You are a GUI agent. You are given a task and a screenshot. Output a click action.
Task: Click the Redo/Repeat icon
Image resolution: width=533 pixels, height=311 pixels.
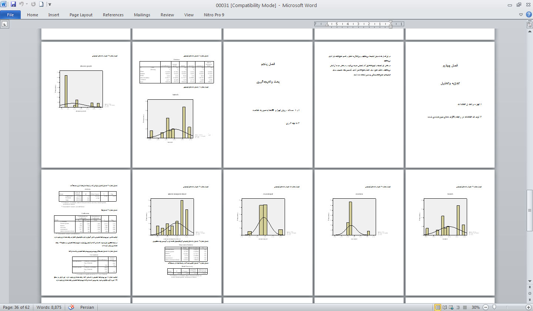pos(33,4)
